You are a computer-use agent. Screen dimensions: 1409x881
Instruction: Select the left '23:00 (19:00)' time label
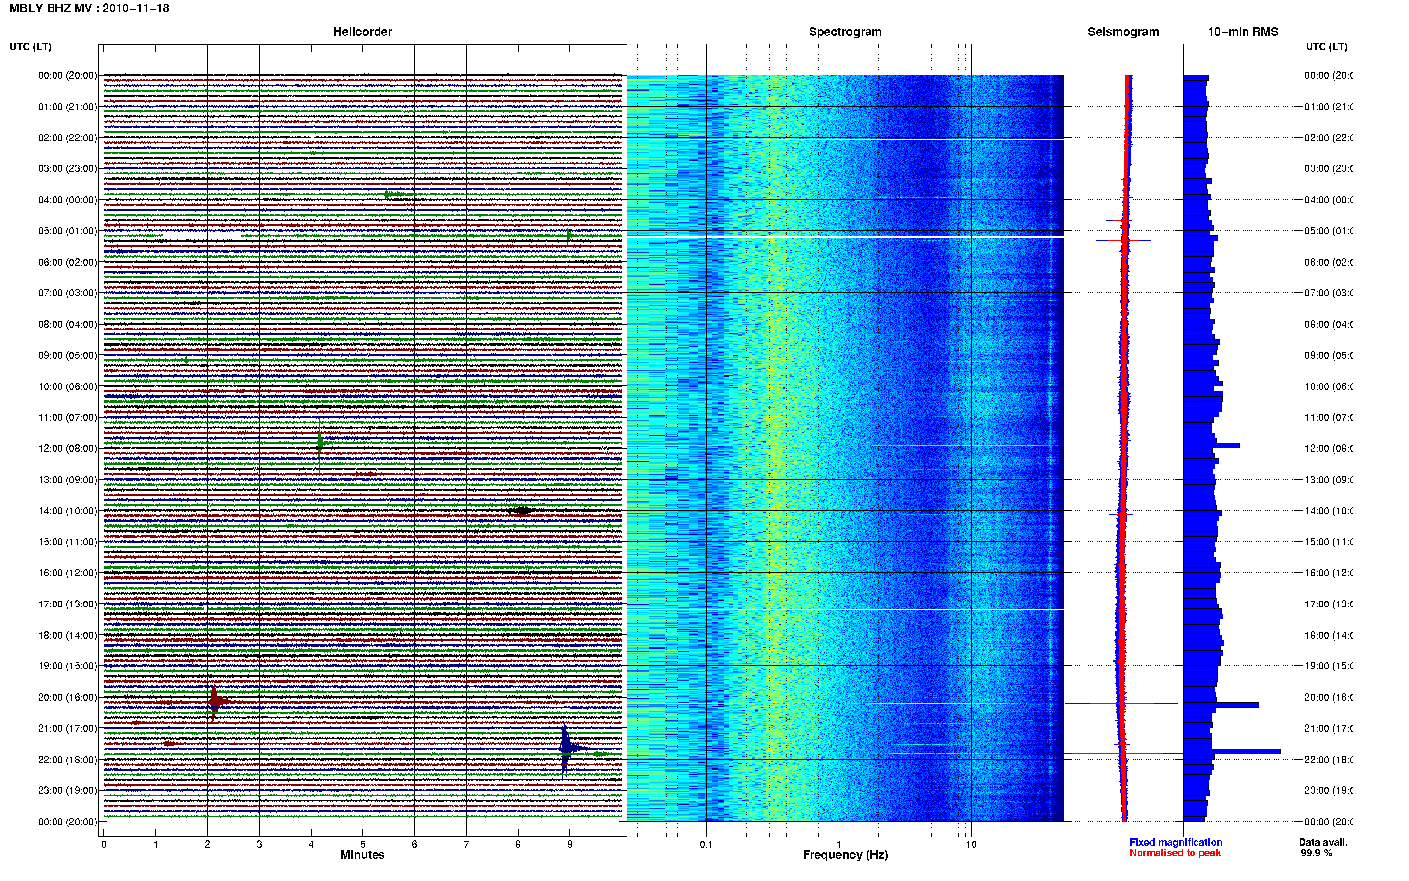coord(67,791)
